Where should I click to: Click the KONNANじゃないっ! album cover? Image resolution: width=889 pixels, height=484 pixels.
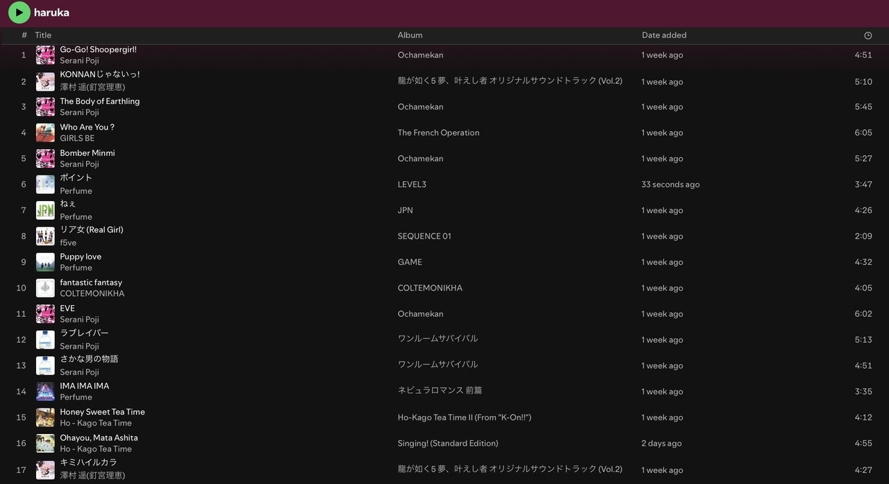(45, 81)
